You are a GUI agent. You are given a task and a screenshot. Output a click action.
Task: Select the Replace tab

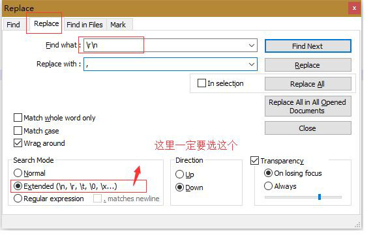pos(46,23)
